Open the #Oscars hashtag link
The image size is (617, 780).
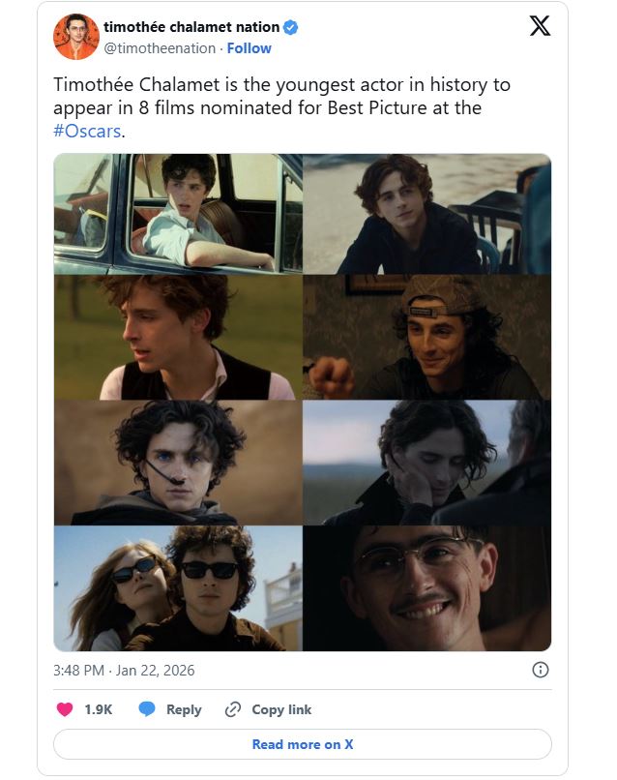(87, 131)
